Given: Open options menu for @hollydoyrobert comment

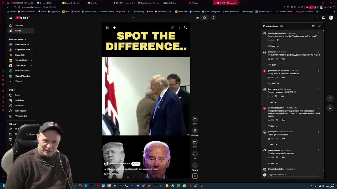Looking at the screenshot, I should [x=318, y=150].
